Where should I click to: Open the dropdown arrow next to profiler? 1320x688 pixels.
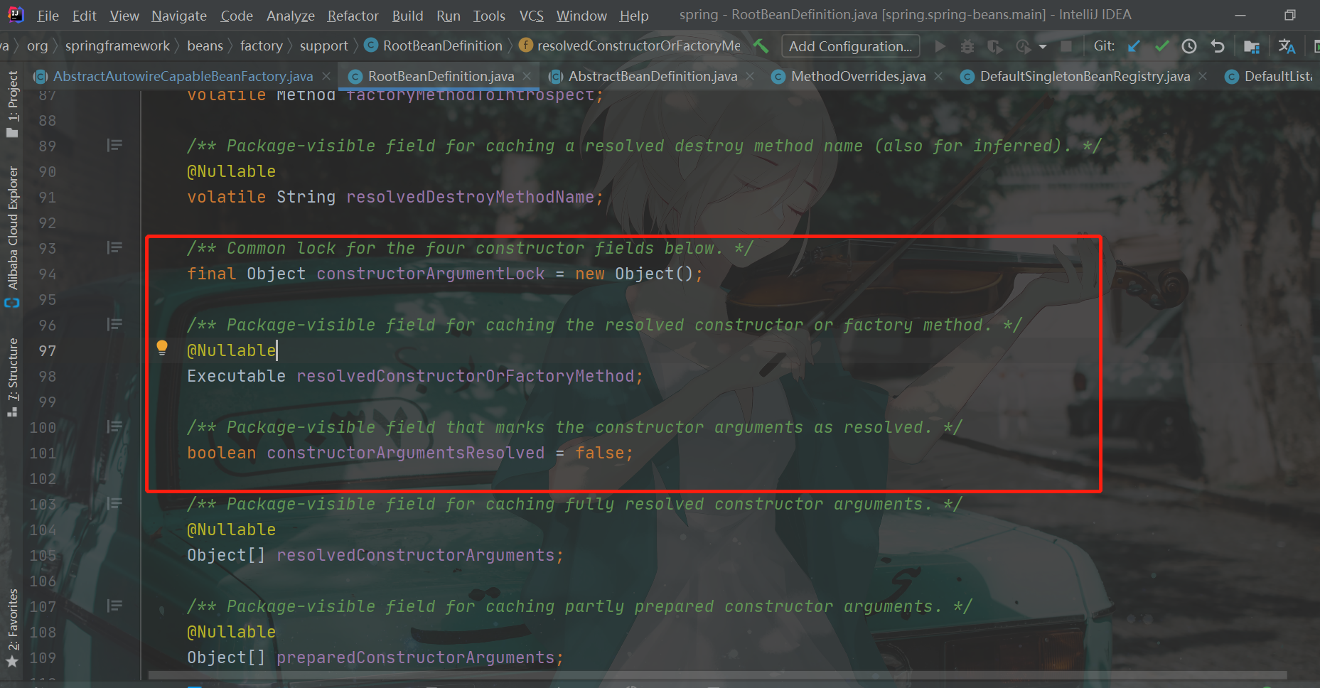[1043, 47]
